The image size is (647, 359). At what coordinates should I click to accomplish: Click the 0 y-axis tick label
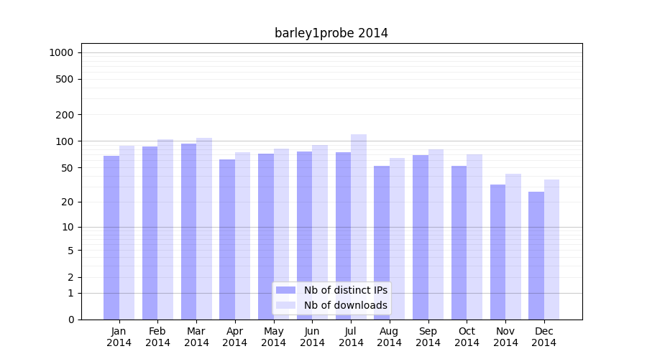70,320
